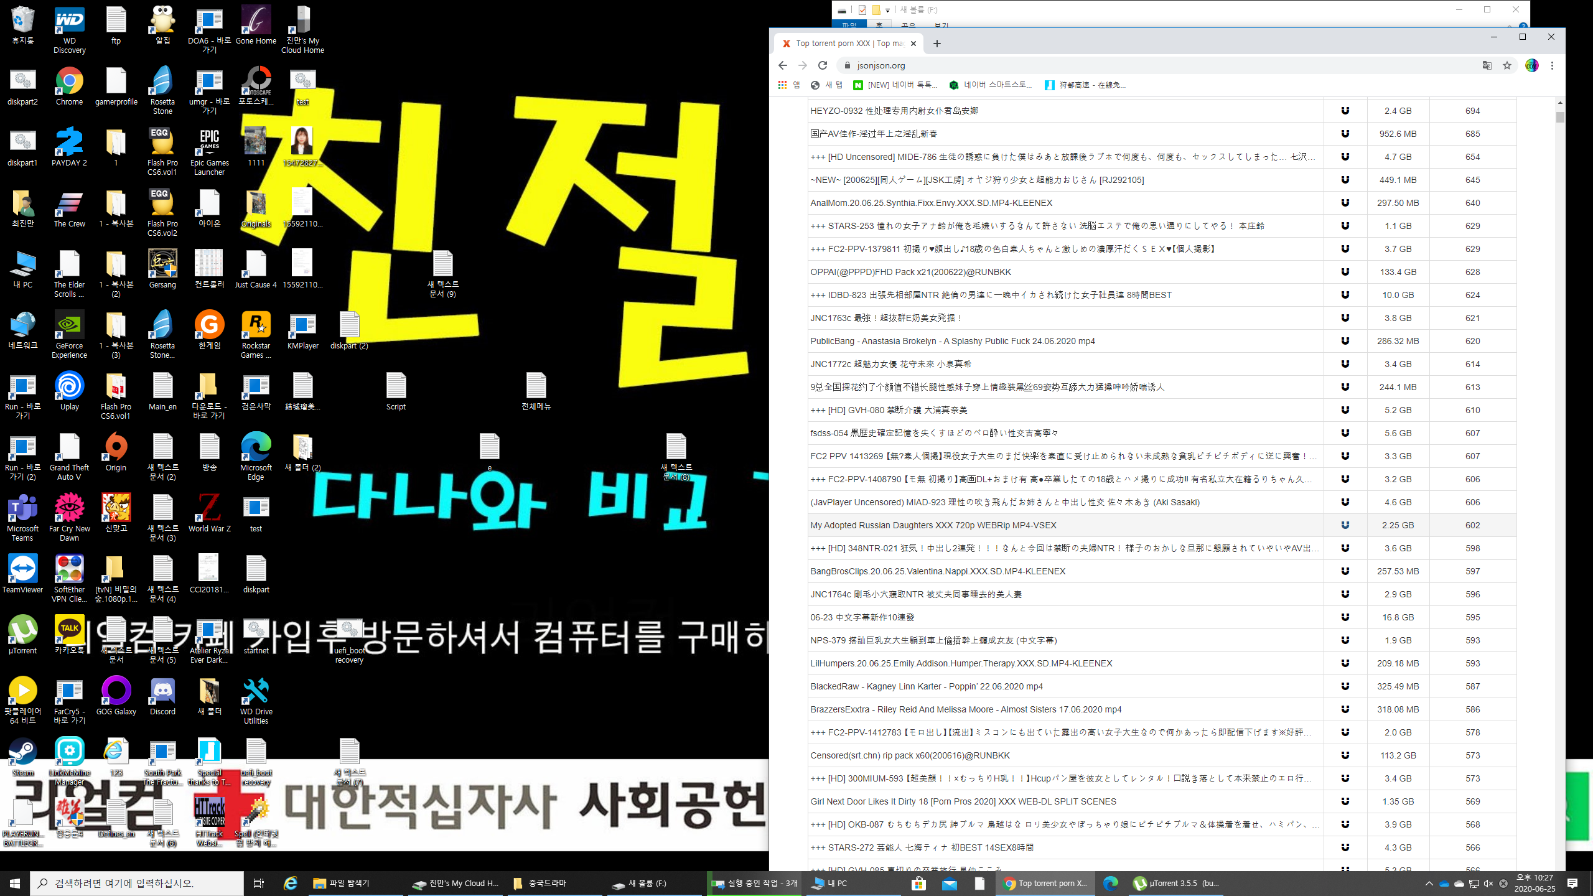Open a new Chrome tab with plus button

937,44
